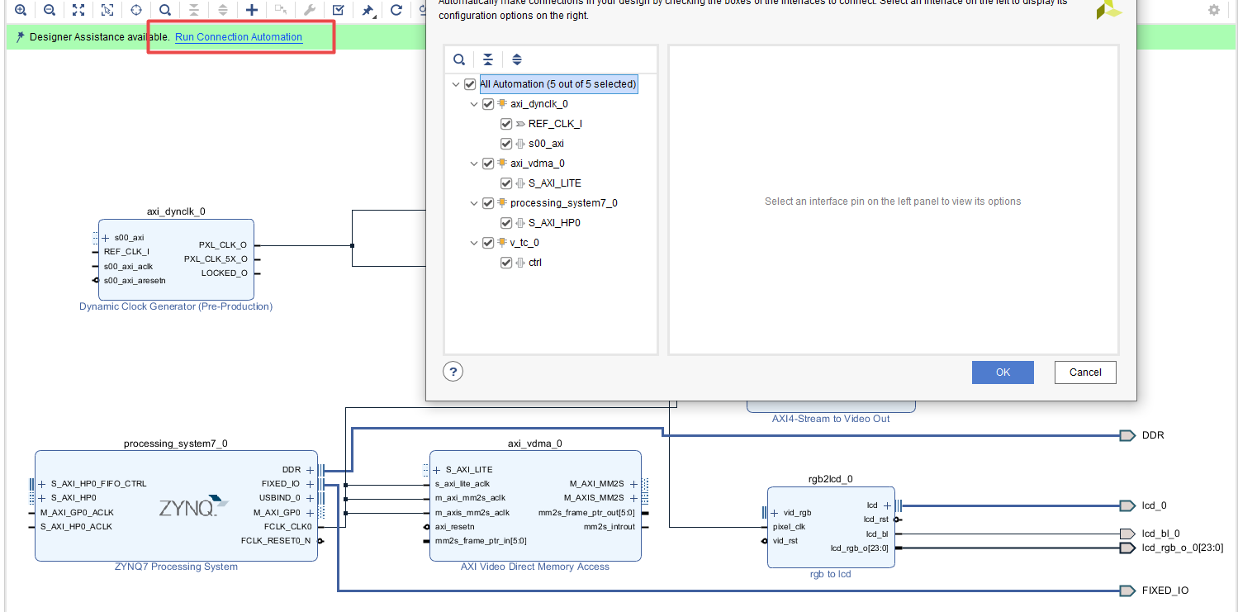Toggle the S_AXI_LITE checkbox

click(x=506, y=183)
